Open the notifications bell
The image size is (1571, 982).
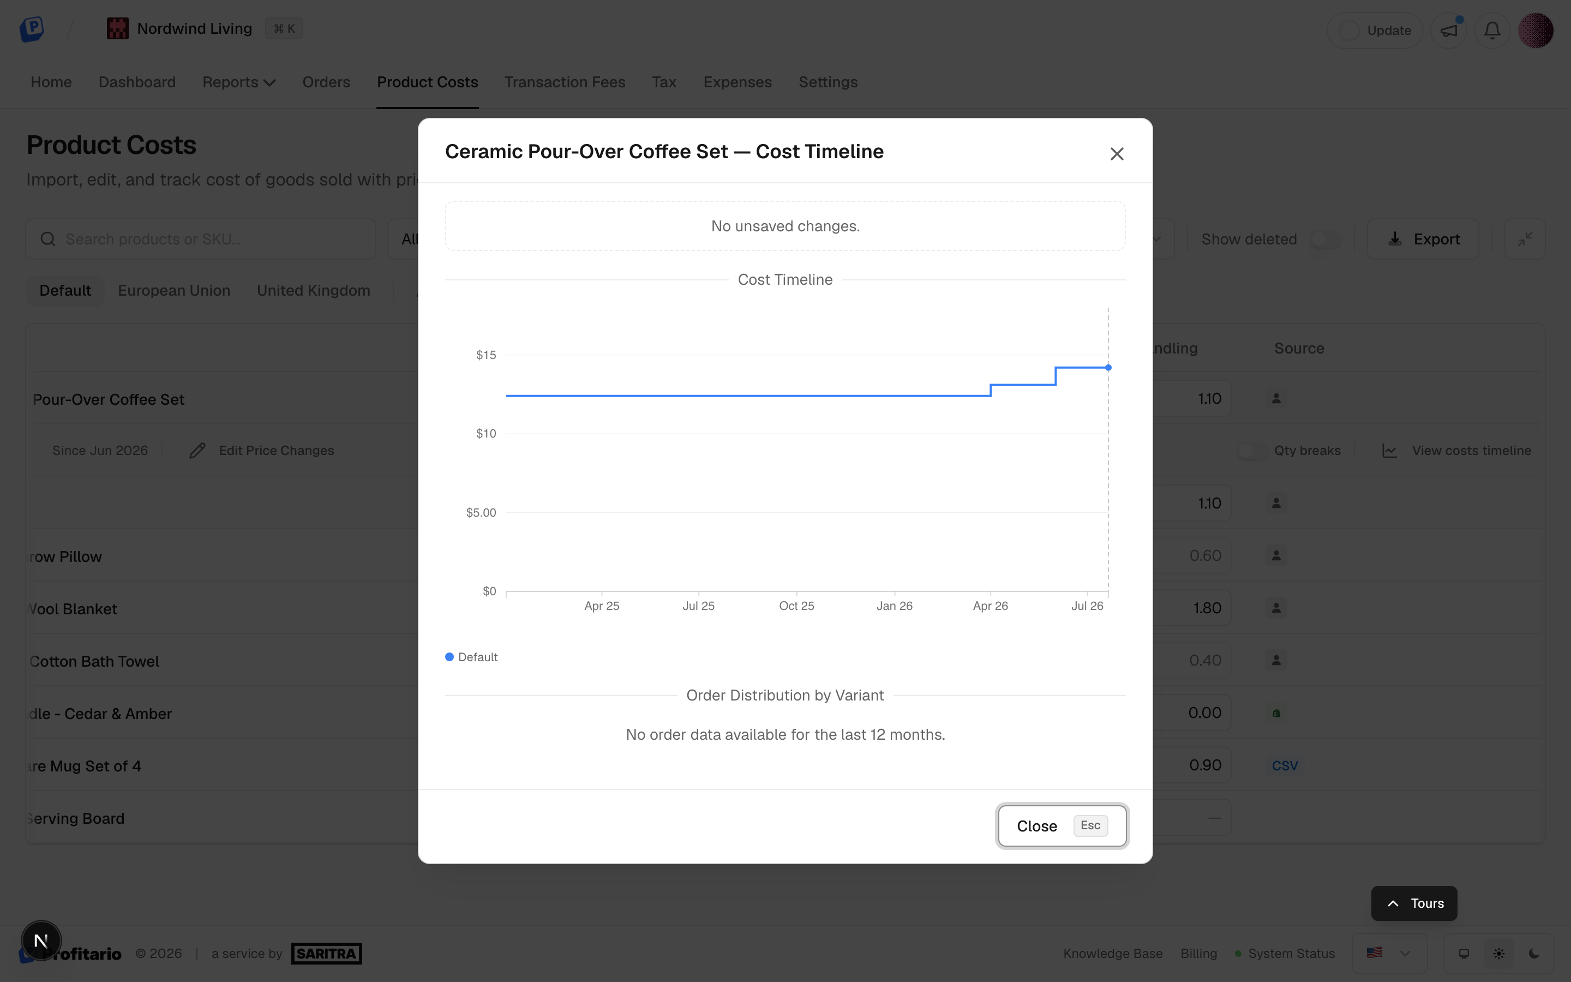1492,31
